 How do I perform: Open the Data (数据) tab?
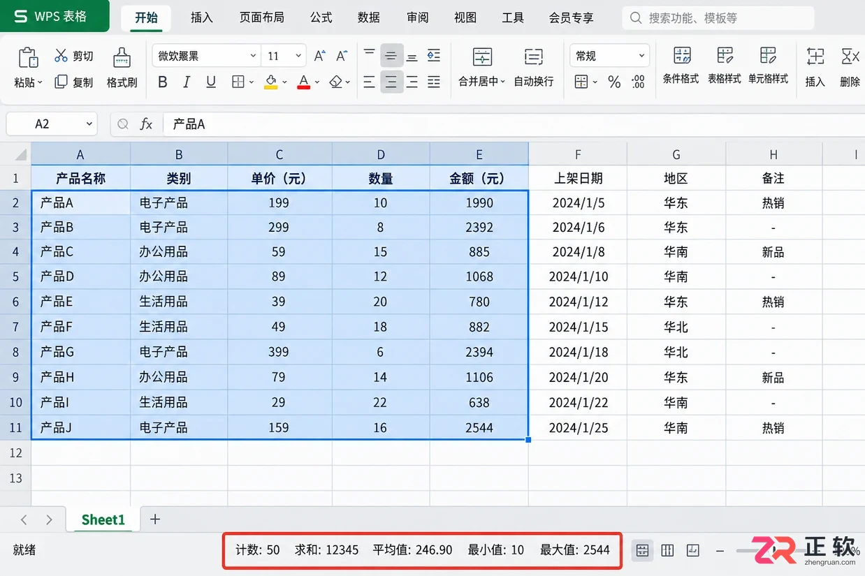(x=369, y=17)
